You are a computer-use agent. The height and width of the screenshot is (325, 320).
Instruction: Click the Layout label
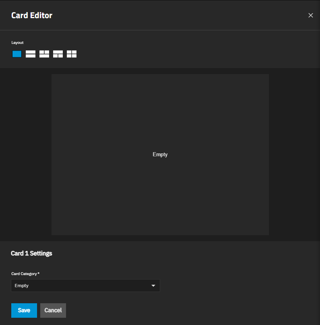[17, 43]
